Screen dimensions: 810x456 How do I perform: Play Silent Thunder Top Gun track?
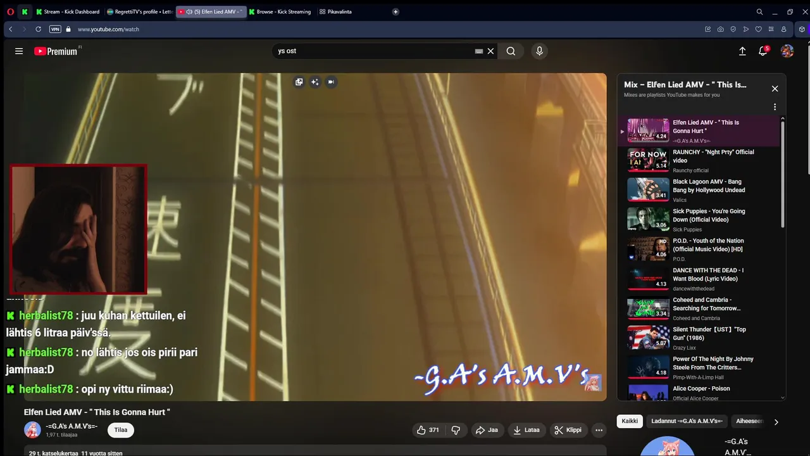click(699, 338)
